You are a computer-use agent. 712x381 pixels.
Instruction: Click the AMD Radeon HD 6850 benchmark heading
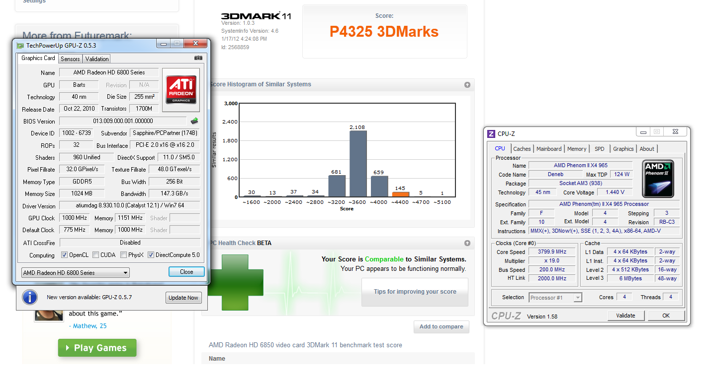[x=305, y=345]
